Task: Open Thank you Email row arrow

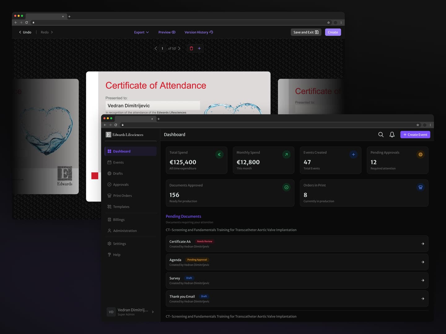Action: tap(423, 299)
